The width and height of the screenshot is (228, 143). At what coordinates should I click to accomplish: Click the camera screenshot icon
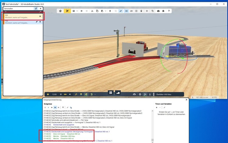158,11
